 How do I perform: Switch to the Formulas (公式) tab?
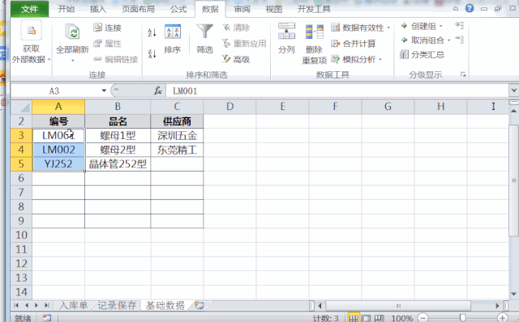(178, 9)
